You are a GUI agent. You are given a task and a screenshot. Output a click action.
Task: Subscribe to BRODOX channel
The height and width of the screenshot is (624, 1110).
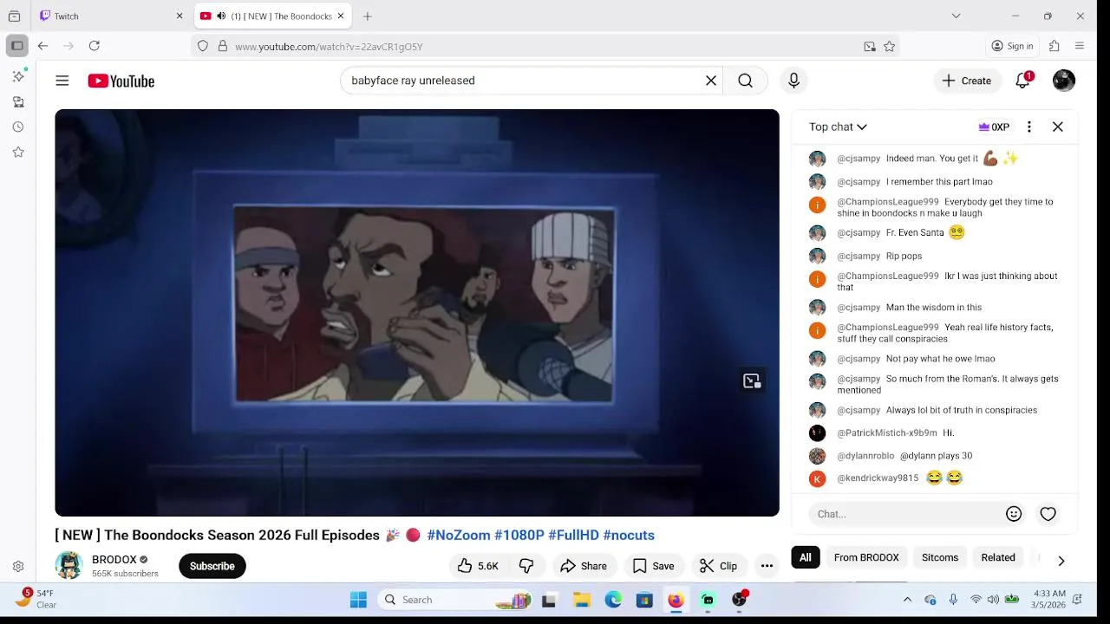click(x=212, y=566)
